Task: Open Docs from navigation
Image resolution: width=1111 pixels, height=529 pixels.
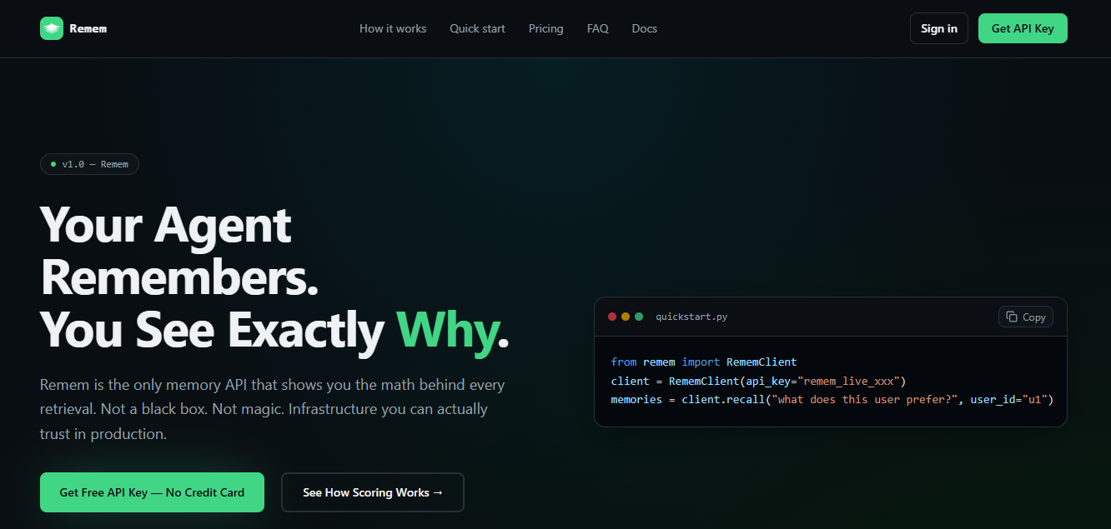Action: [x=644, y=28]
